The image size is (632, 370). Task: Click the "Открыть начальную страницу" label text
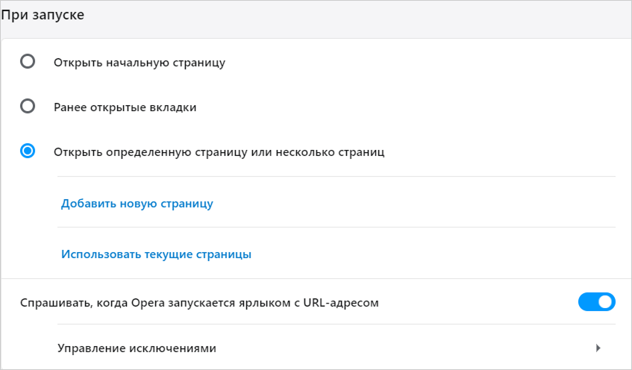140,63
